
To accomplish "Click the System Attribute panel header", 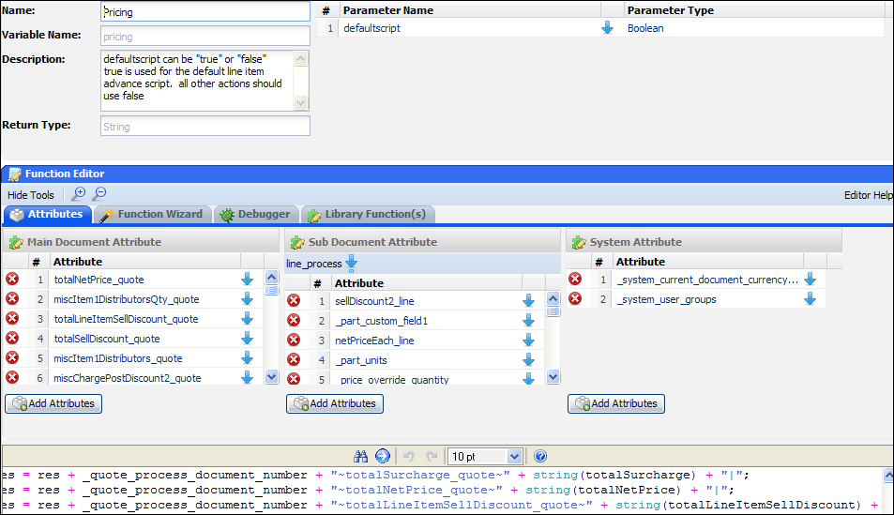I will [704, 241].
